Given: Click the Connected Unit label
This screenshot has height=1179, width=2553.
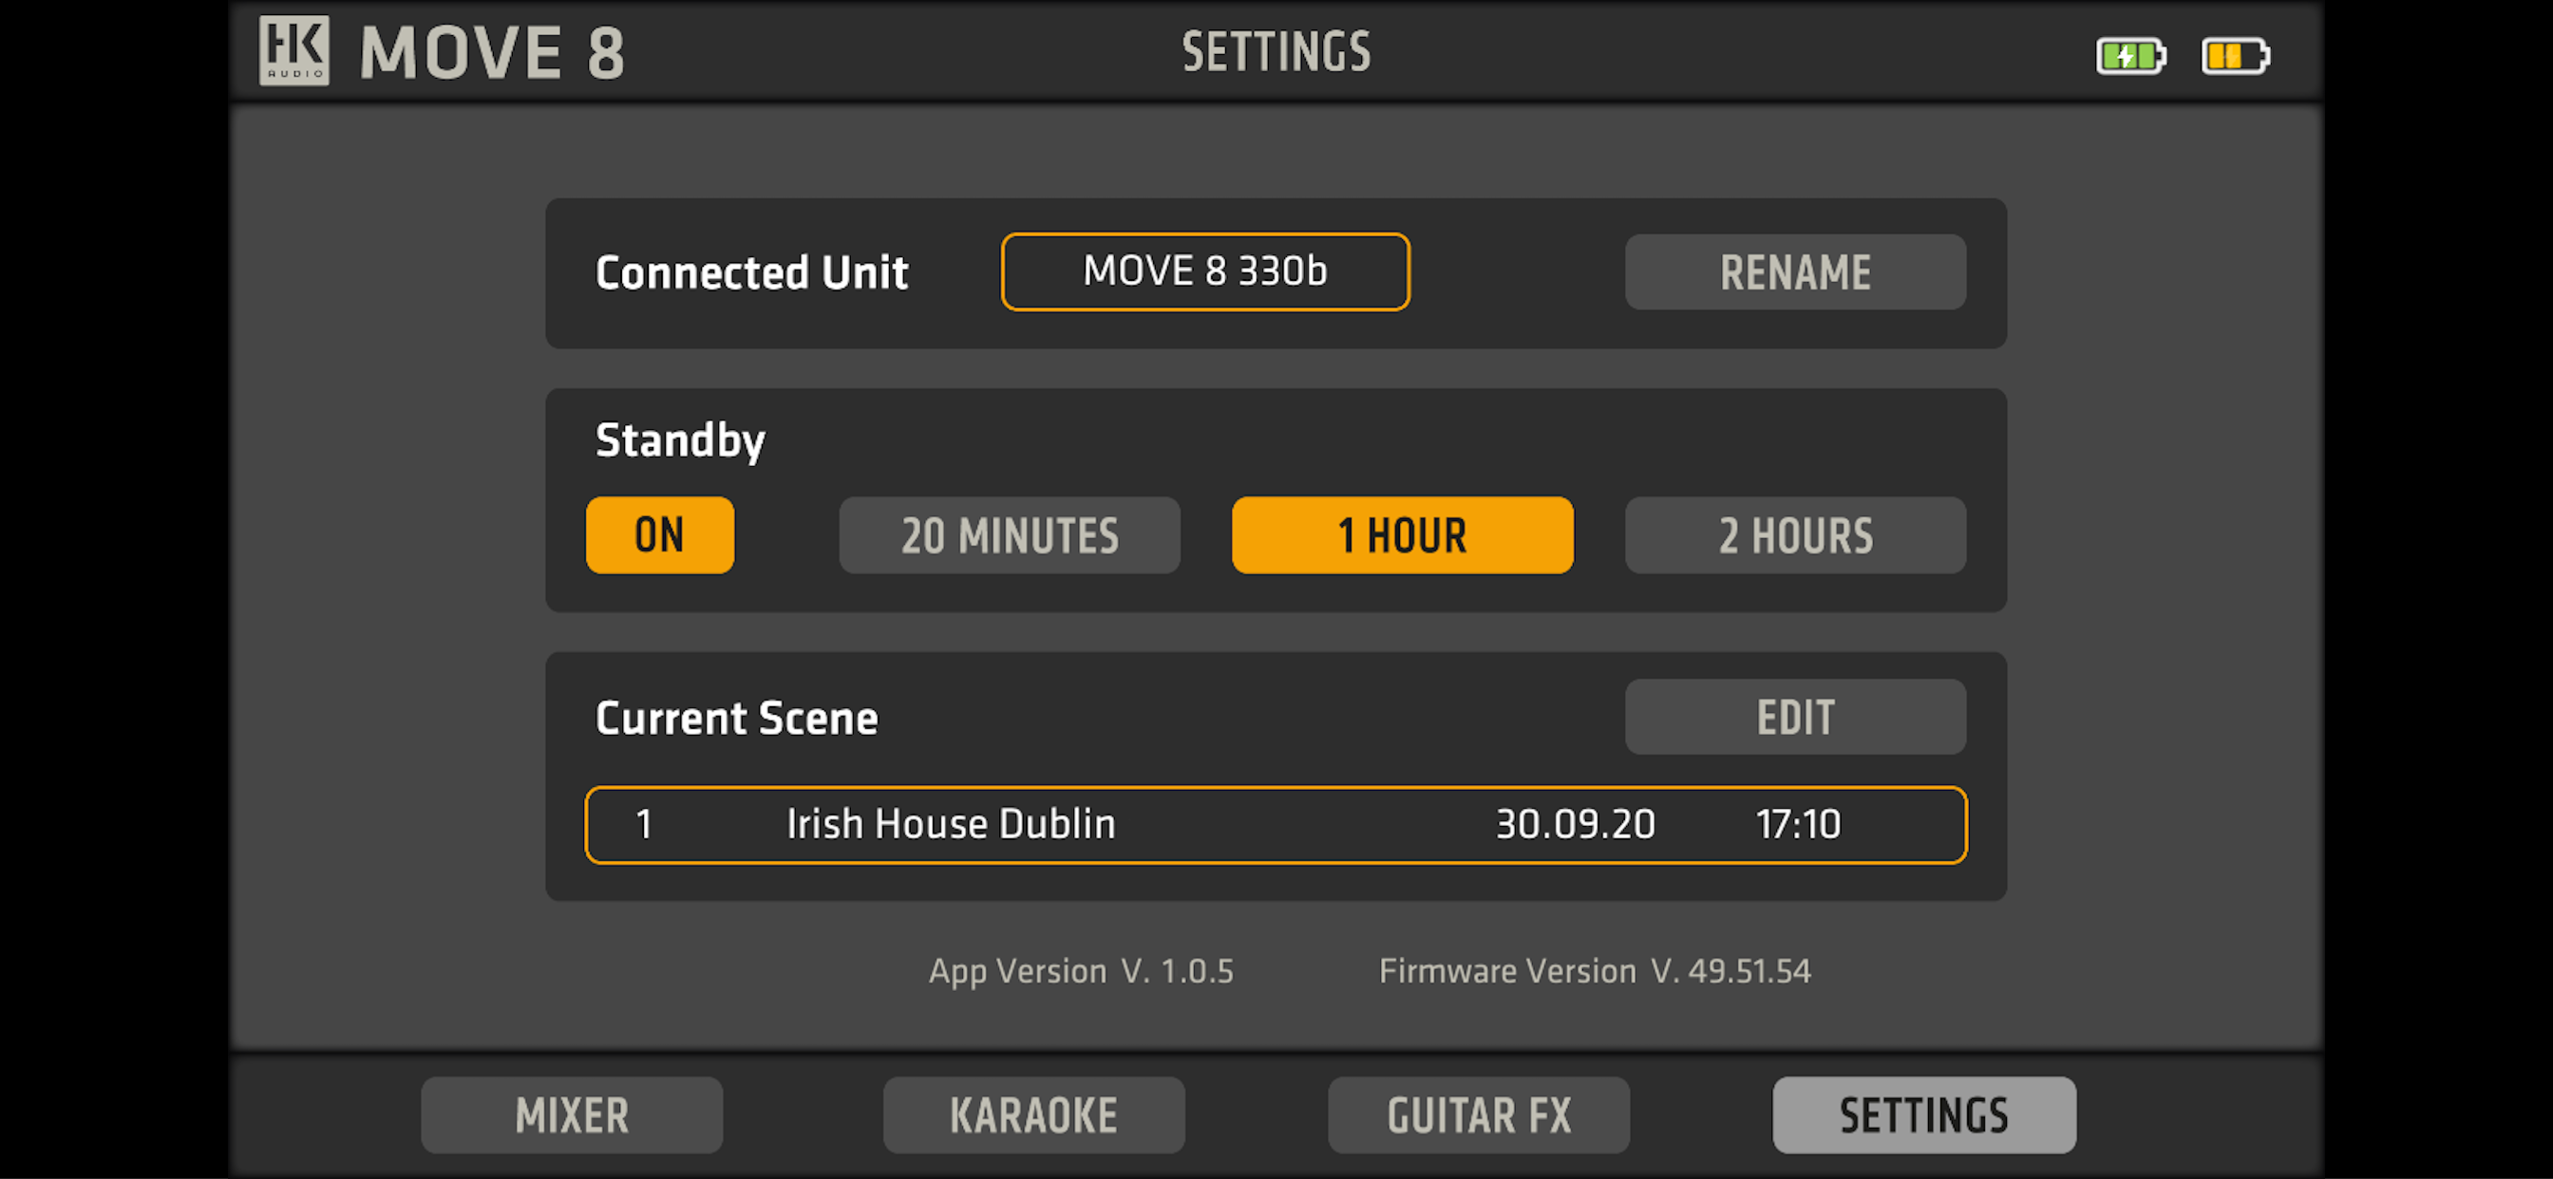Looking at the screenshot, I should click(751, 272).
